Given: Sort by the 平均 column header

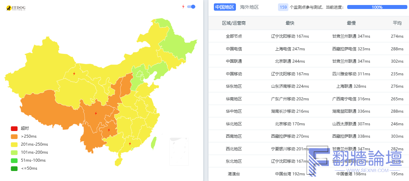Looking at the screenshot, I should (397, 23).
